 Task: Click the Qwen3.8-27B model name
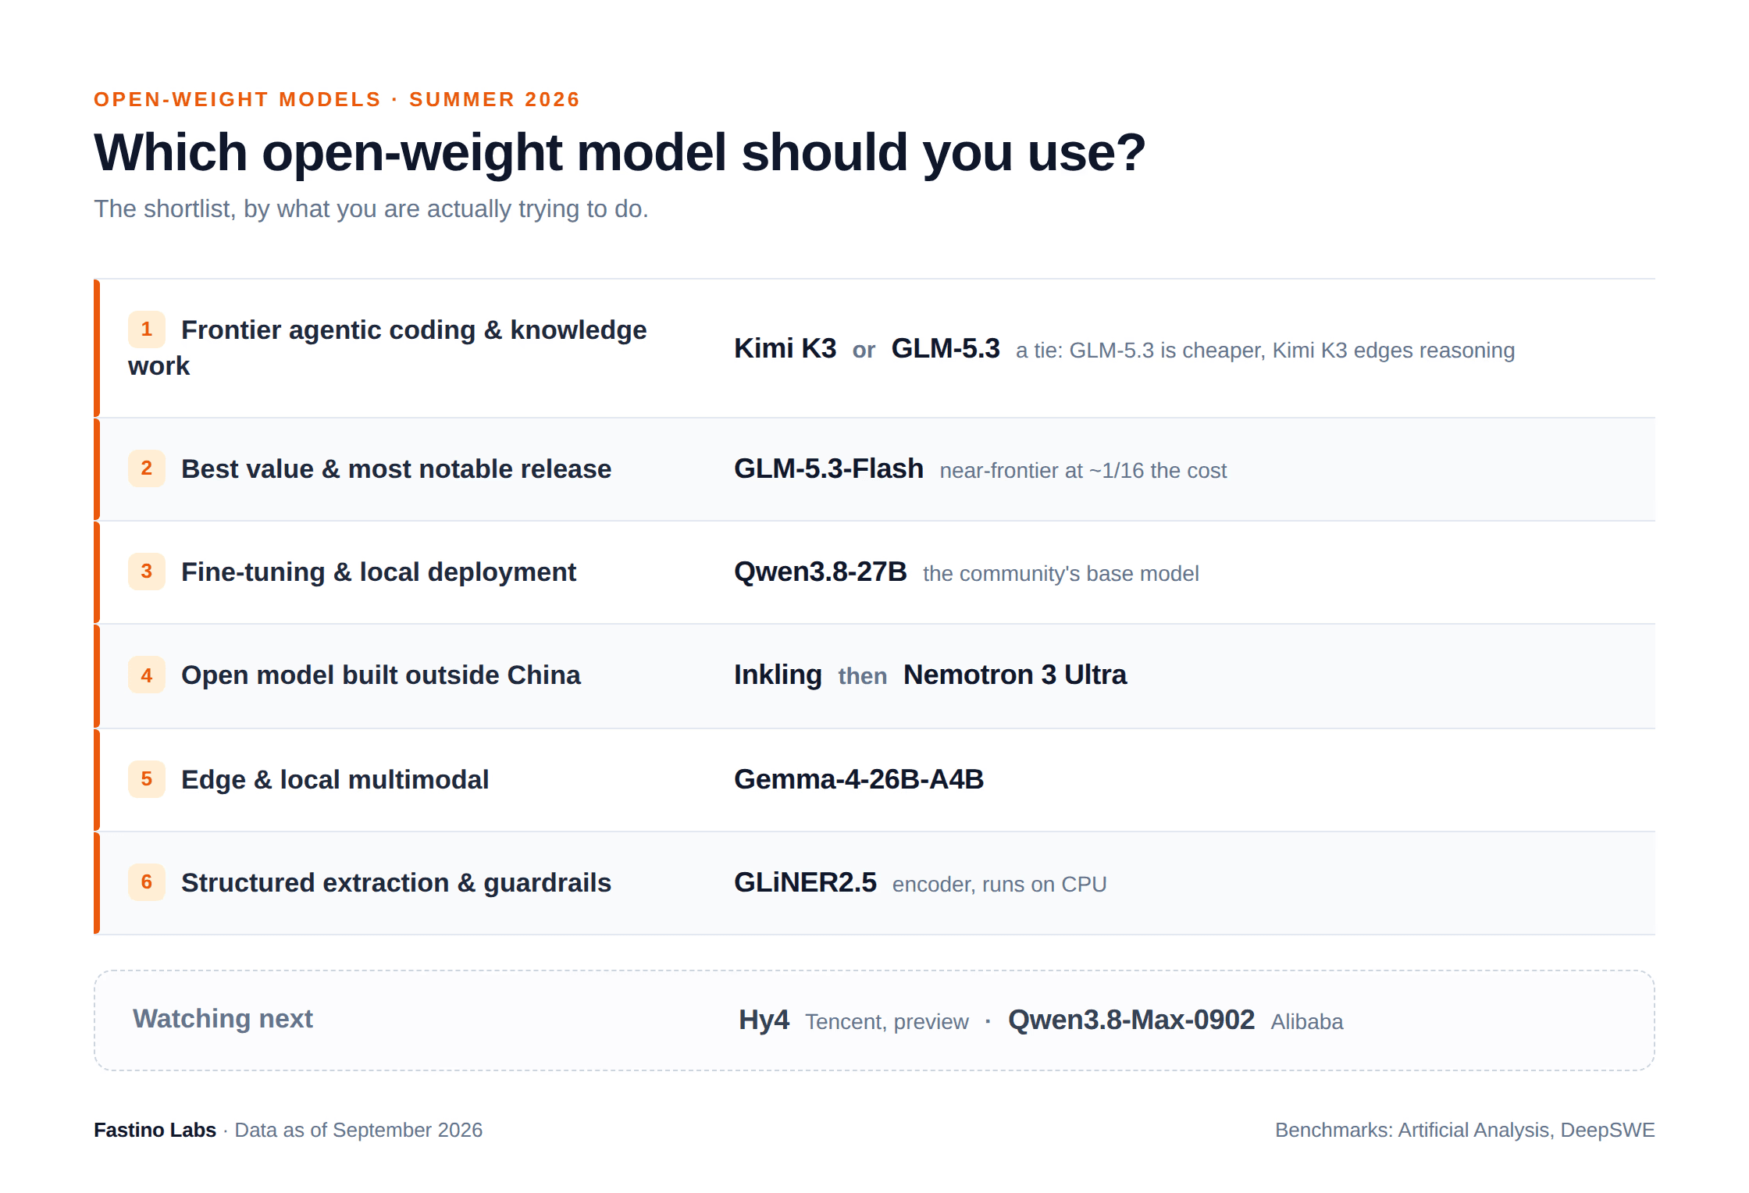point(821,572)
